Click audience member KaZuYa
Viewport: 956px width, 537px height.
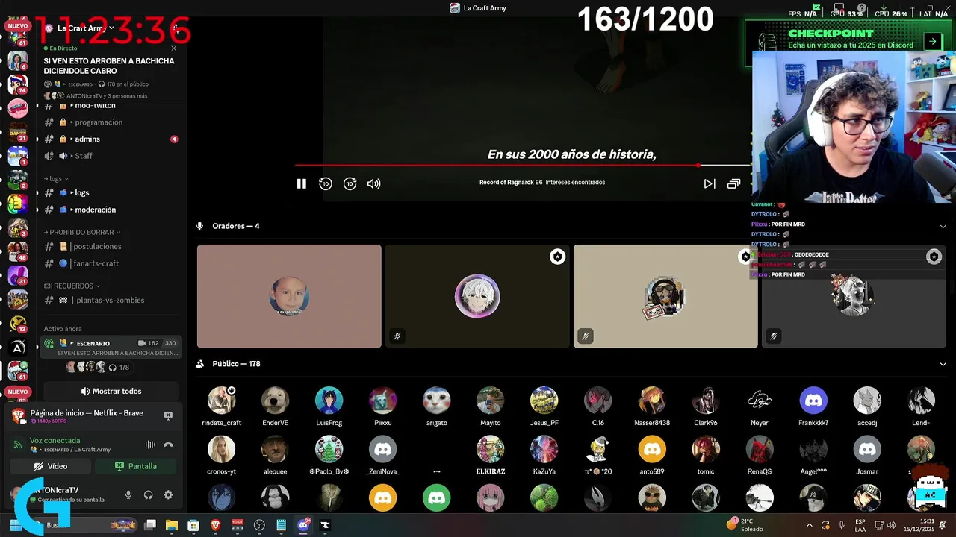[544, 455]
